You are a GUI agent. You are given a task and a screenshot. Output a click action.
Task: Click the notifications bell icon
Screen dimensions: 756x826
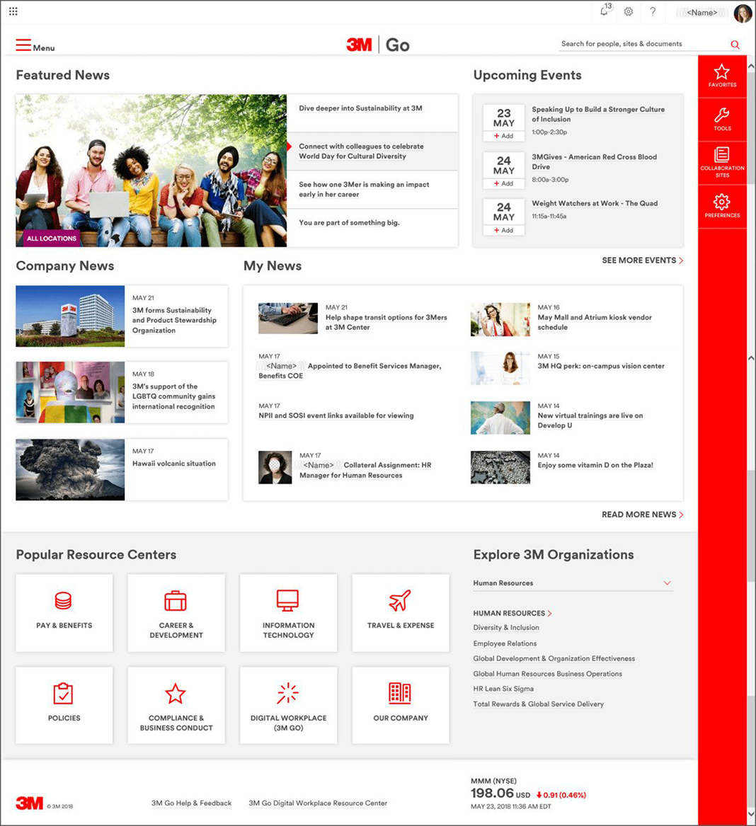[x=604, y=12]
